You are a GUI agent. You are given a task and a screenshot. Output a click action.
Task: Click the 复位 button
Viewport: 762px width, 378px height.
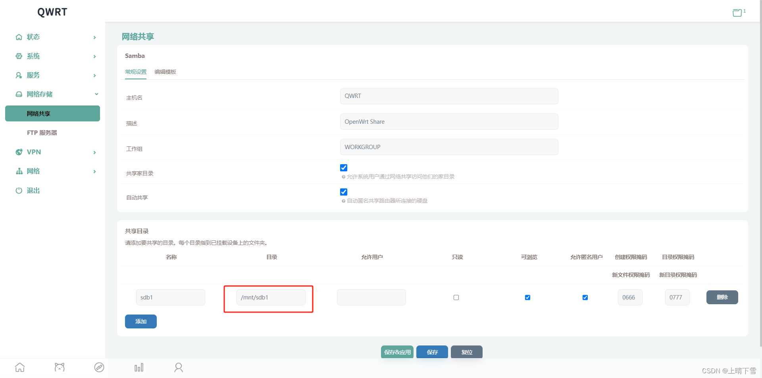467,352
